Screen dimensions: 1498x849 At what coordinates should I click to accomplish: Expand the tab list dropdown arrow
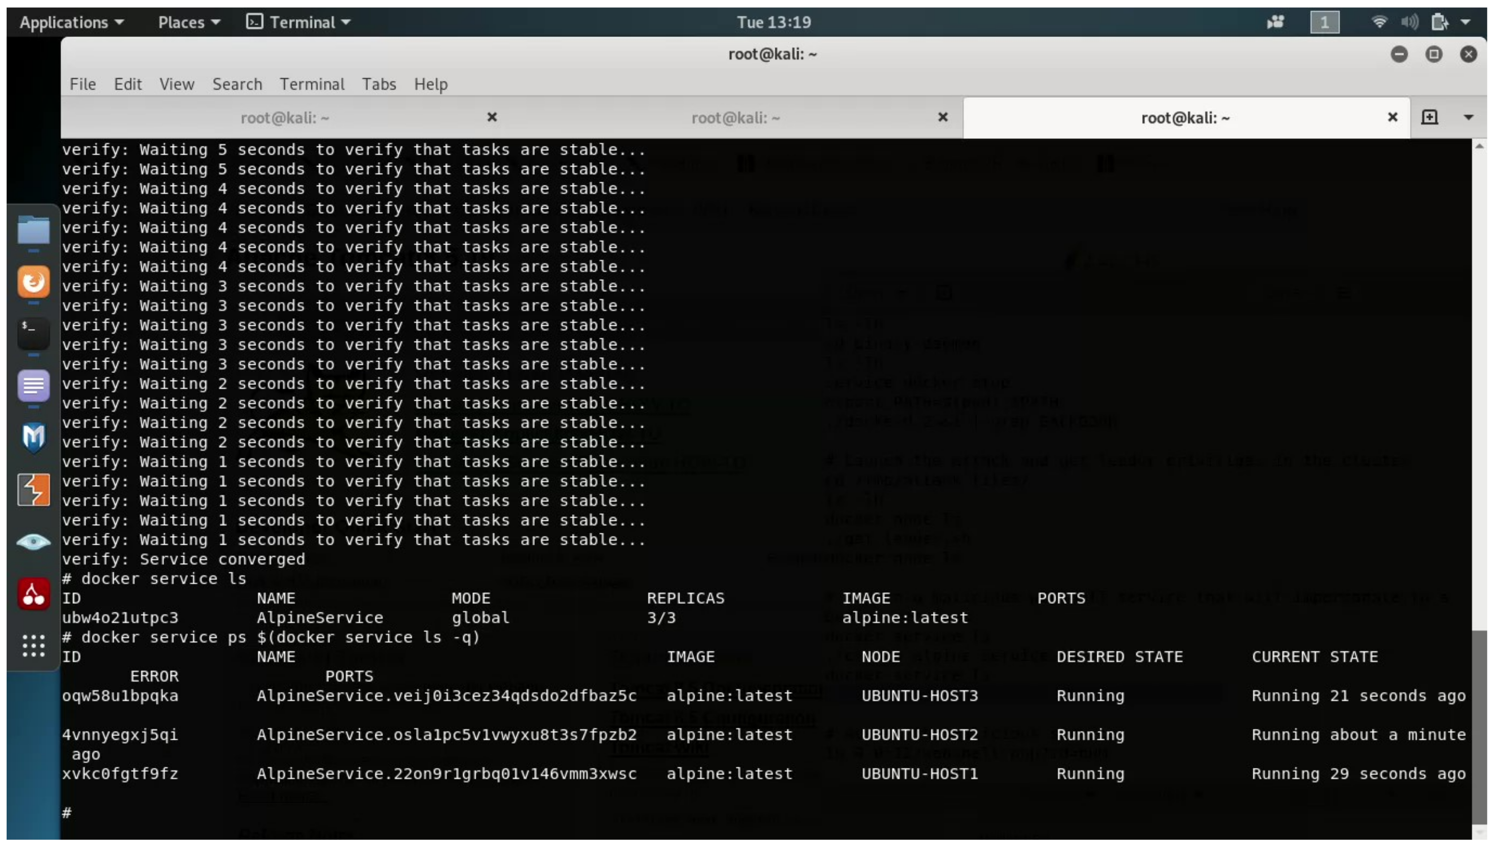pyautogui.click(x=1468, y=117)
